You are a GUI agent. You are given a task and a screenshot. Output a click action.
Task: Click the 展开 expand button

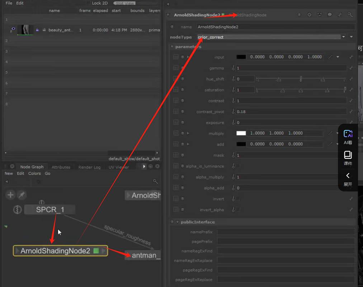[x=348, y=179]
